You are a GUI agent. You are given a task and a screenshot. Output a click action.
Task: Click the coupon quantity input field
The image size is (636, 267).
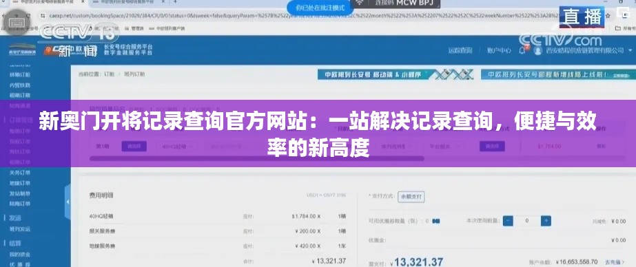pyautogui.click(x=527, y=221)
